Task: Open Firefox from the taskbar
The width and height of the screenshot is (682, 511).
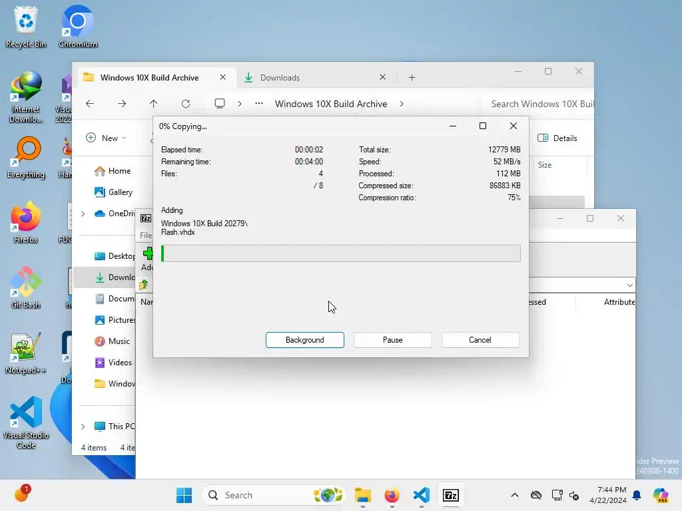Action: [x=392, y=495]
